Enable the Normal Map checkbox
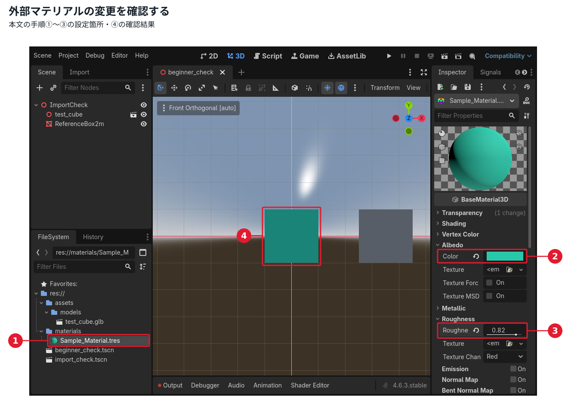Screen dimensions: 568x406 click(513, 379)
